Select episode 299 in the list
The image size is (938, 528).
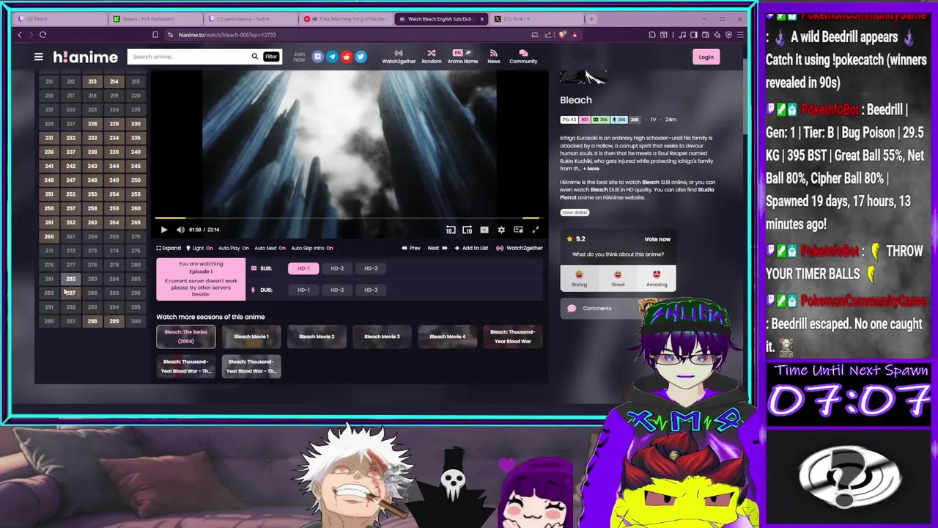[114, 321]
